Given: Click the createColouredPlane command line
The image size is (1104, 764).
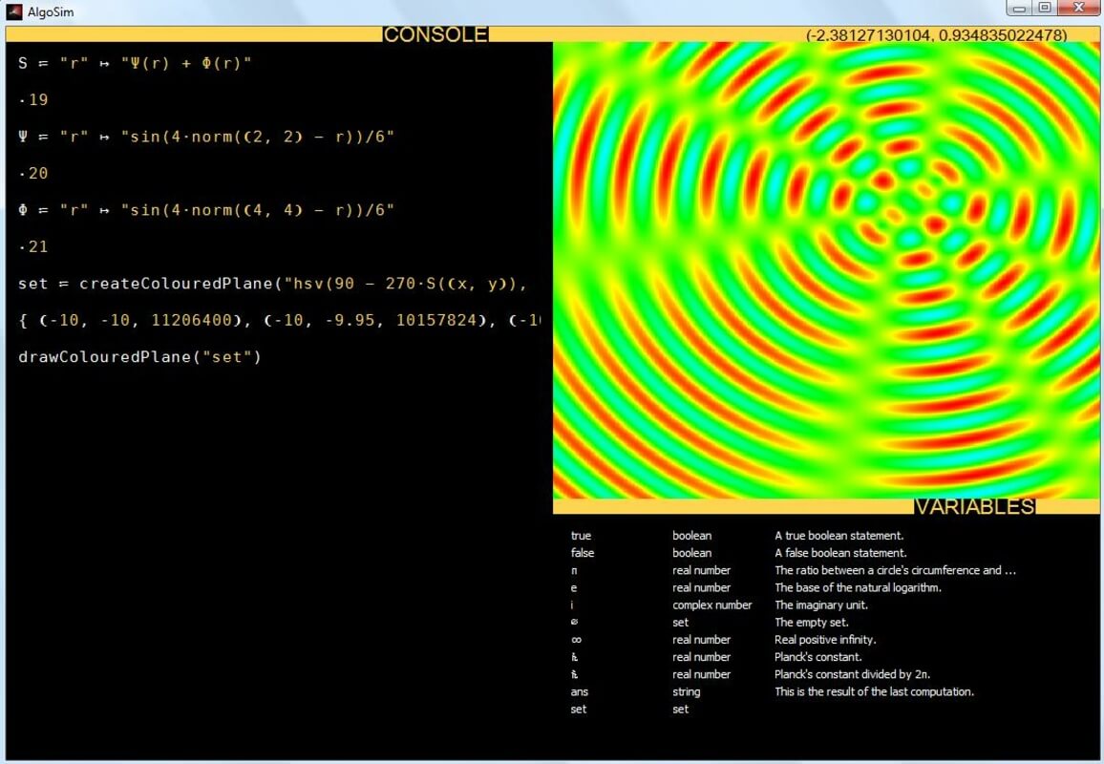Looking at the screenshot, I should (272, 284).
